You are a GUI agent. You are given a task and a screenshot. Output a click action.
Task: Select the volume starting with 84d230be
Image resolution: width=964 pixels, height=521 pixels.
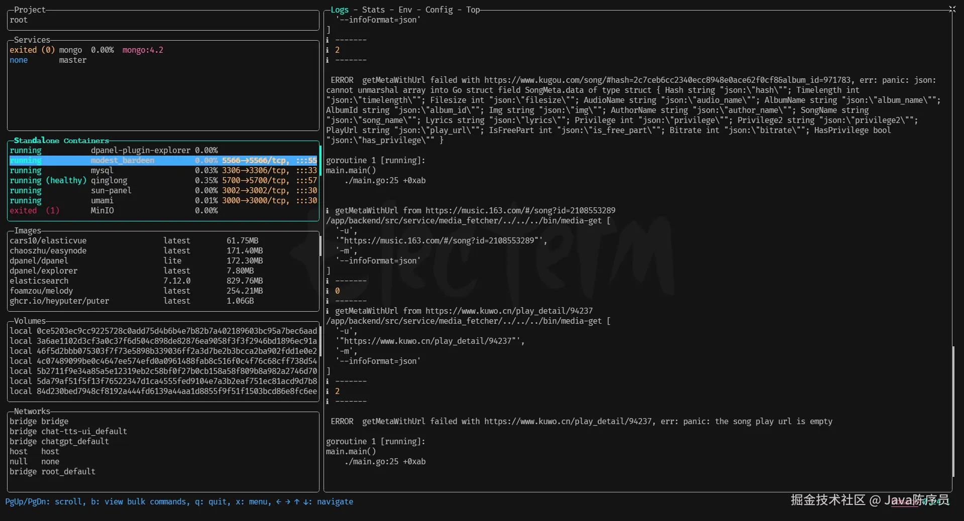pyautogui.click(x=163, y=392)
